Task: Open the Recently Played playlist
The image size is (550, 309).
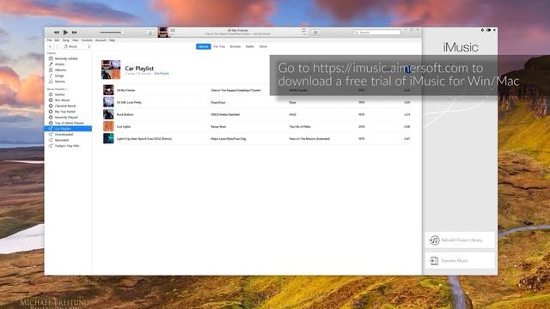Action: coord(66,118)
